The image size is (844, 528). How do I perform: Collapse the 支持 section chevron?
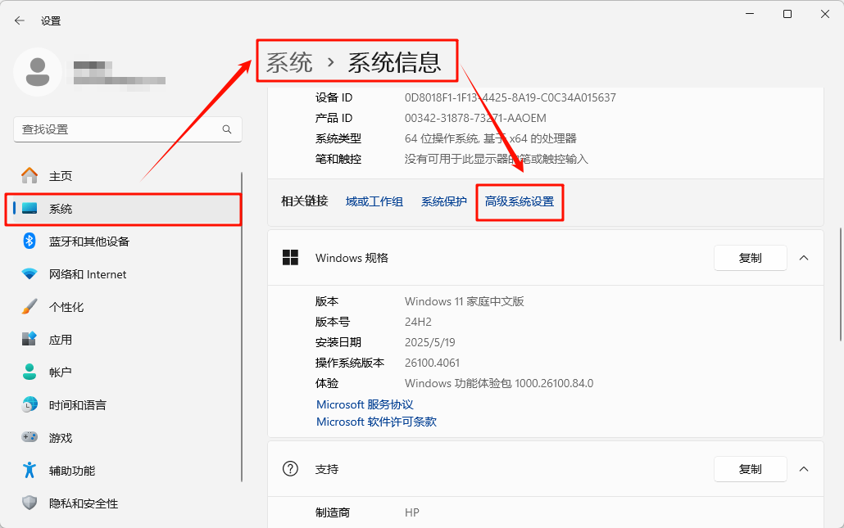(x=804, y=469)
